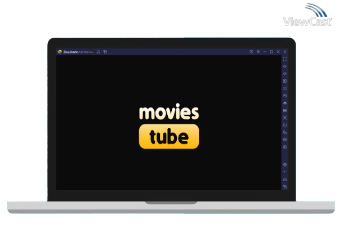Viewport: 339px width, 233px height.
Task: Open the install APK icon
Action: pos(285,103)
